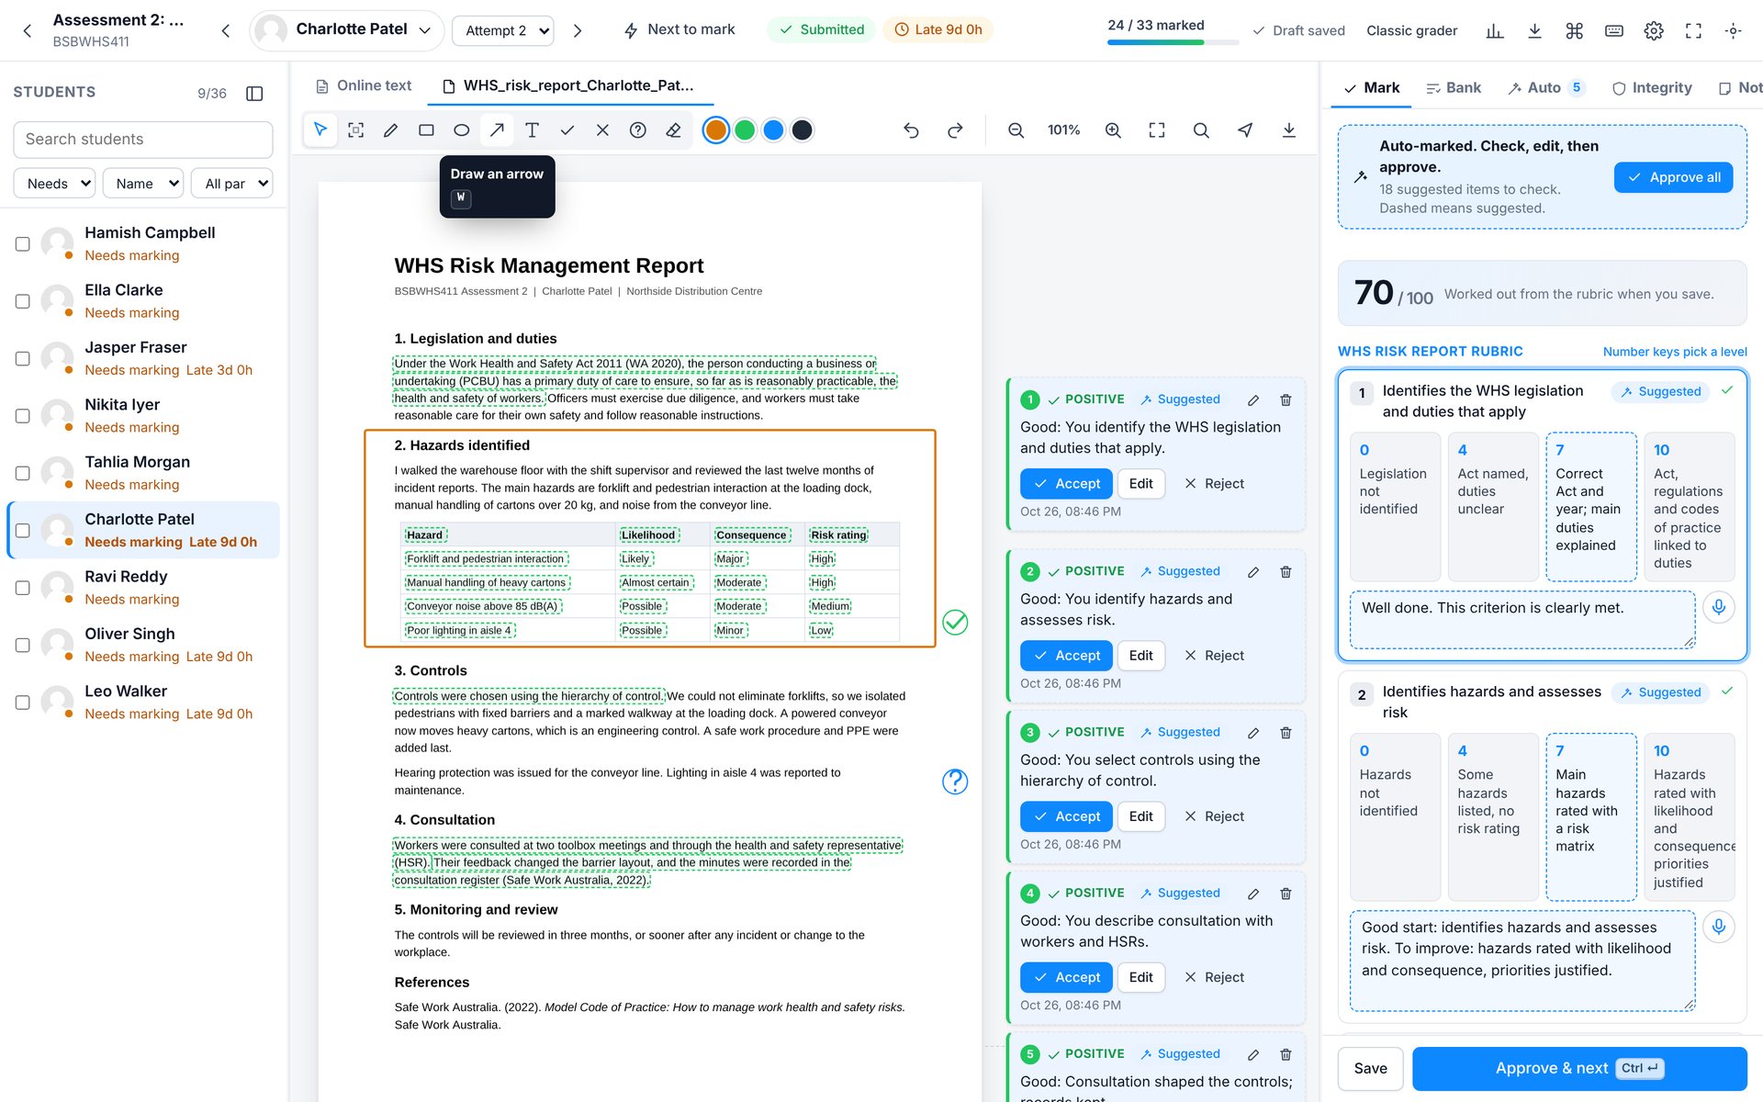Pick the orange annotation color

click(716, 130)
